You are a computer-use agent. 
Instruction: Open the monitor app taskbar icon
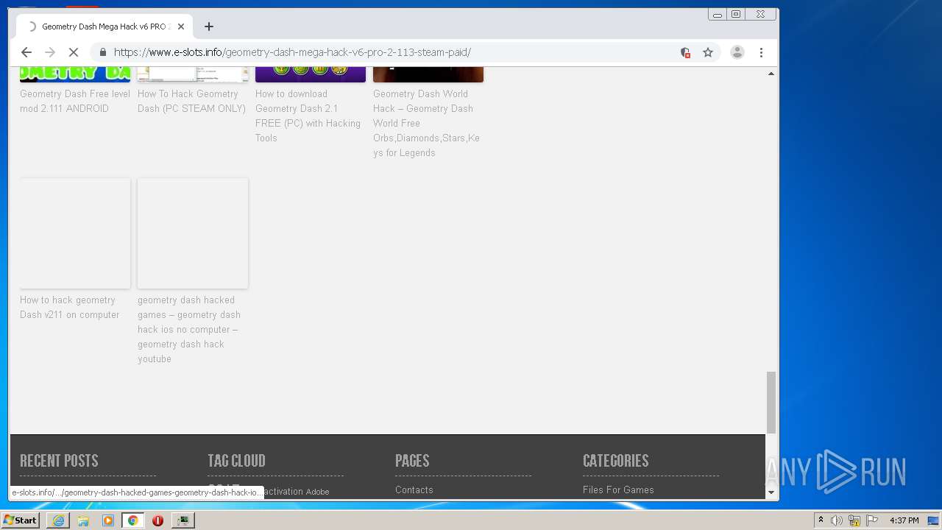(x=183, y=520)
